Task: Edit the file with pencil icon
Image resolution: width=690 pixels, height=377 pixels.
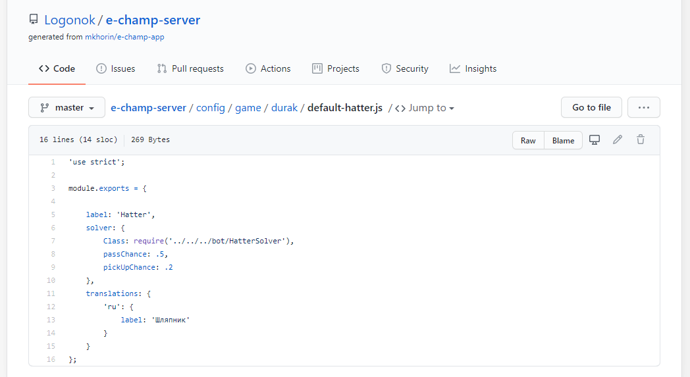Action: (x=618, y=140)
